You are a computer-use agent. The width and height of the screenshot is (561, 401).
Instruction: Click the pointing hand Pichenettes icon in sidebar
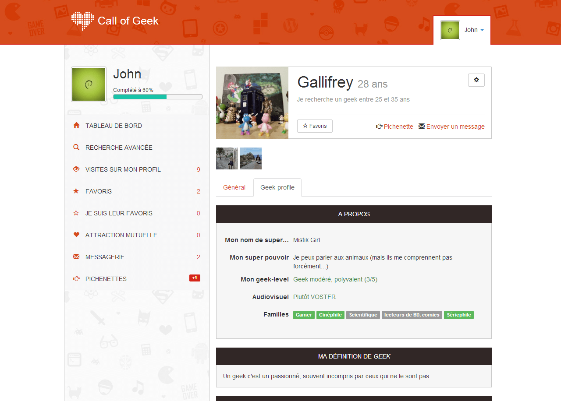(76, 279)
